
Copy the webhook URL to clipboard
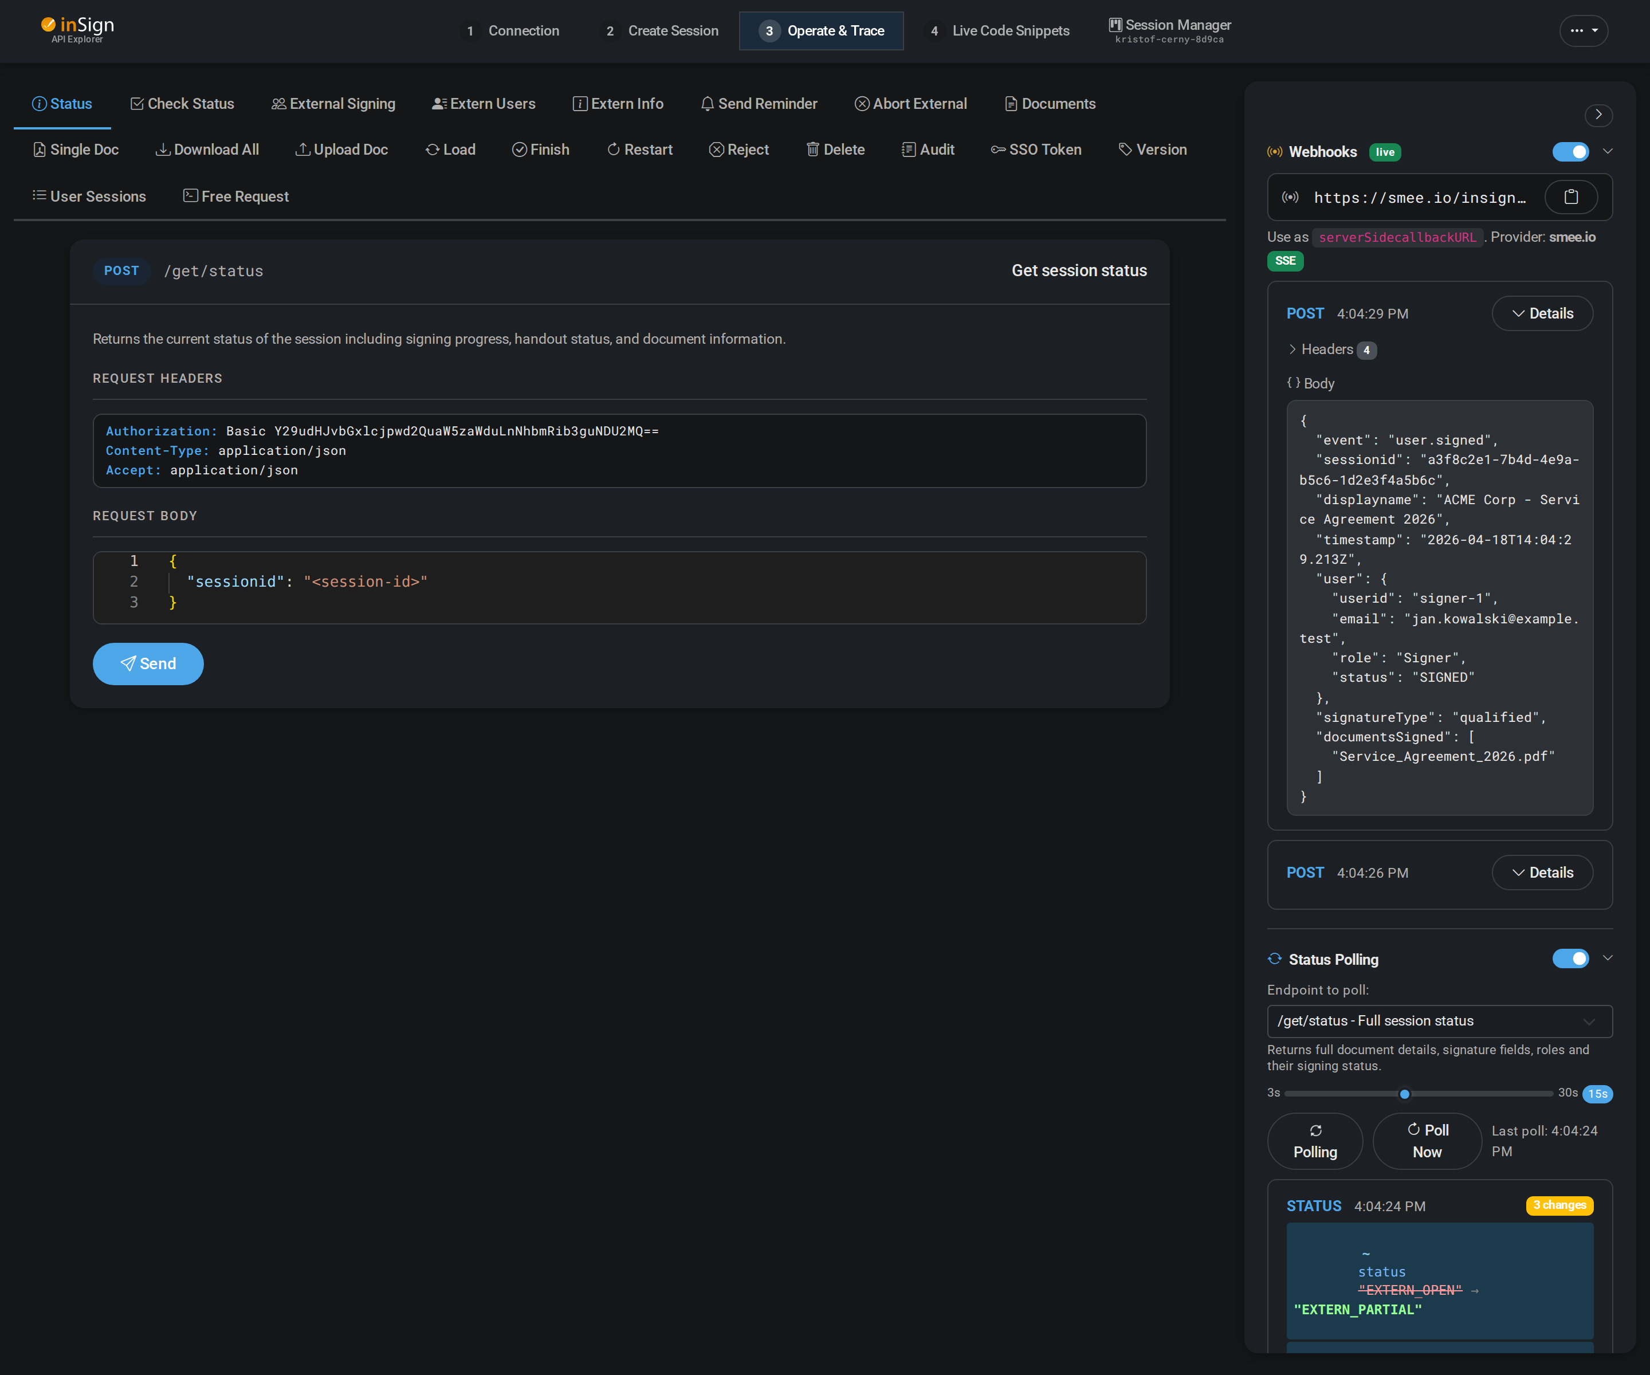[x=1570, y=197]
